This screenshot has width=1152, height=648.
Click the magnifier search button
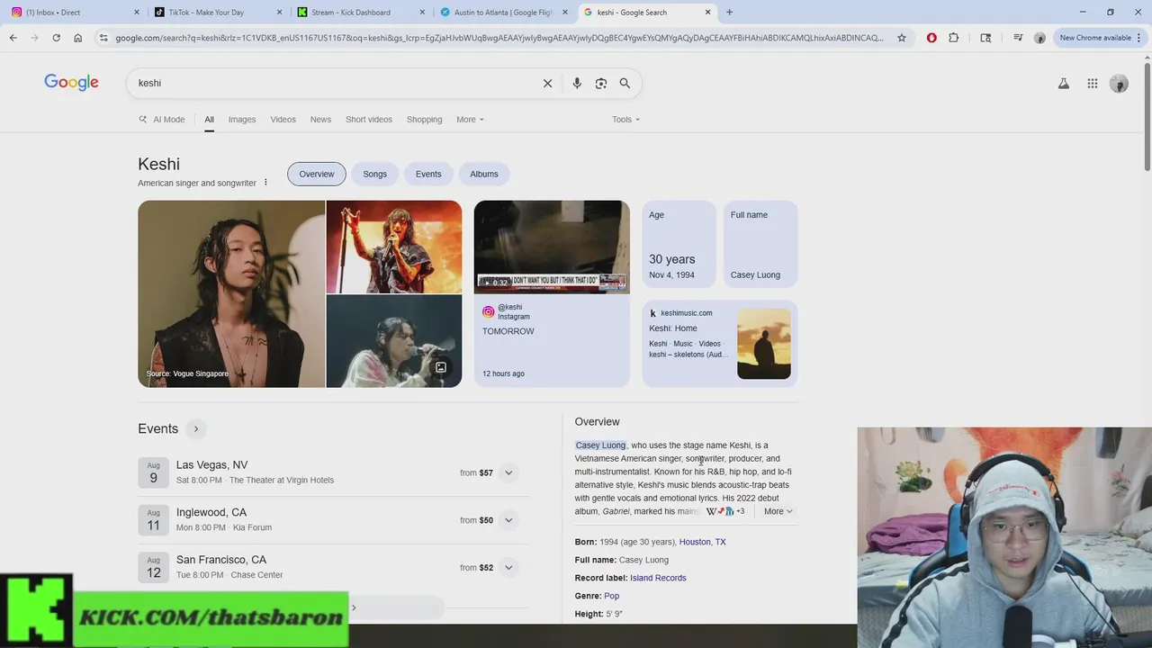[x=625, y=83]
